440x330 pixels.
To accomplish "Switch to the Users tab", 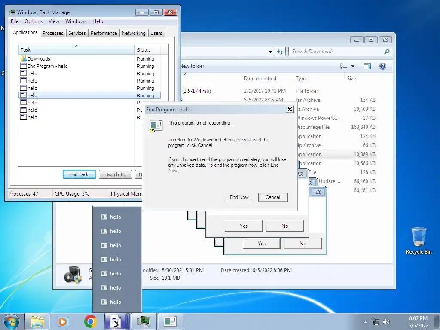I will pos(156,33).
